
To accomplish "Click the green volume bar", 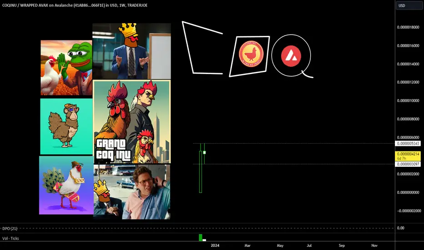I will tap(200, 238).
